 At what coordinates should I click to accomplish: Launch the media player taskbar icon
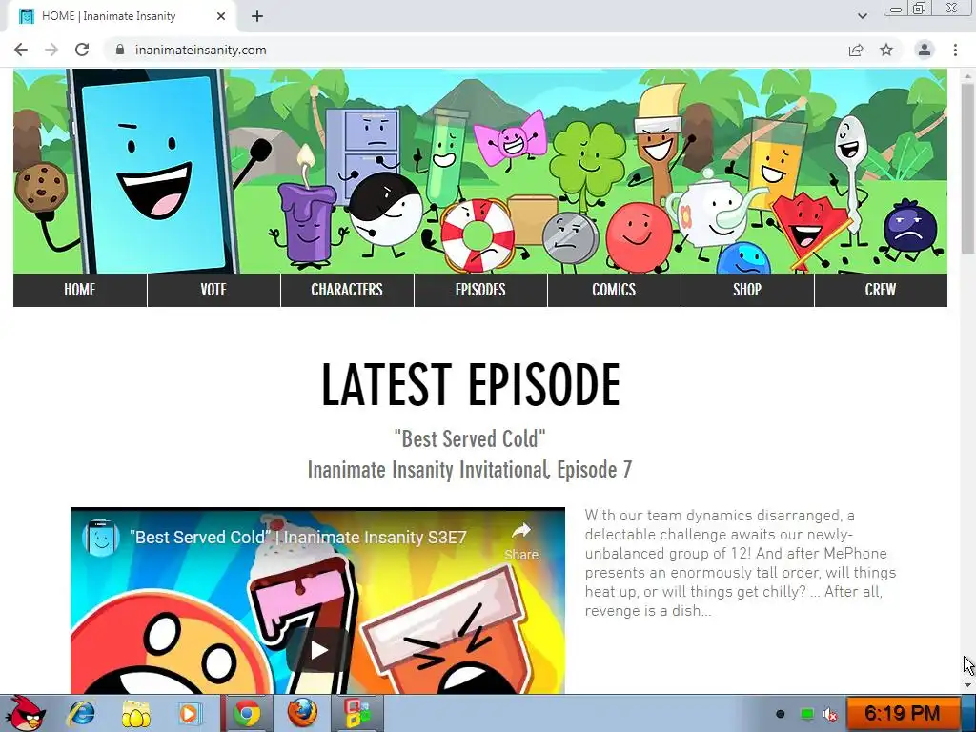[x=190, y=713]
